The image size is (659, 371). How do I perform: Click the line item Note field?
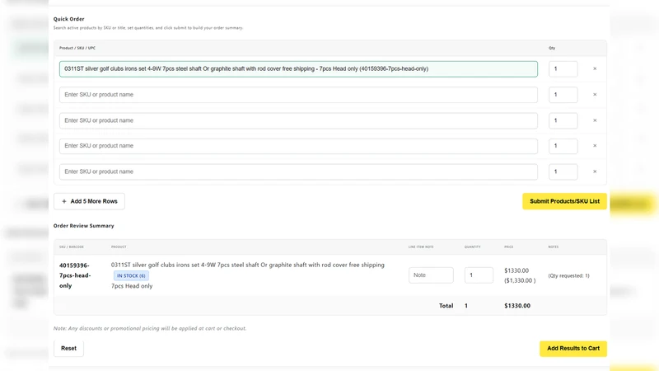[431, 275]
